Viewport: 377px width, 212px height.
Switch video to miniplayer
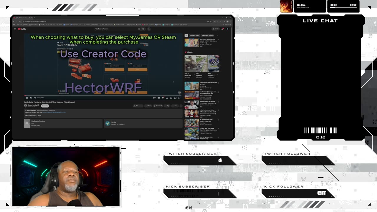pos(167,97)
